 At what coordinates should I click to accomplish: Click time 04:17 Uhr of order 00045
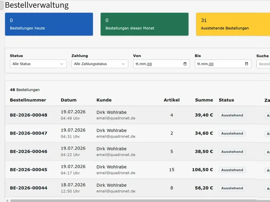click(70, 173)
